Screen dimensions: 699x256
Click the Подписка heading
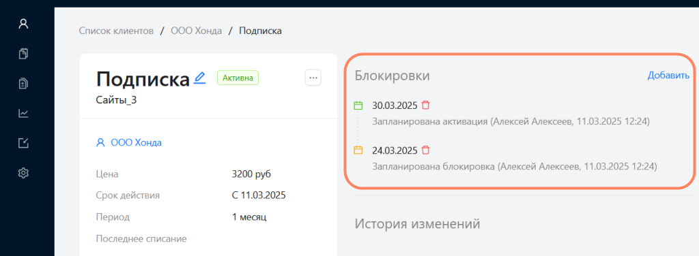(x=143, y=79)
